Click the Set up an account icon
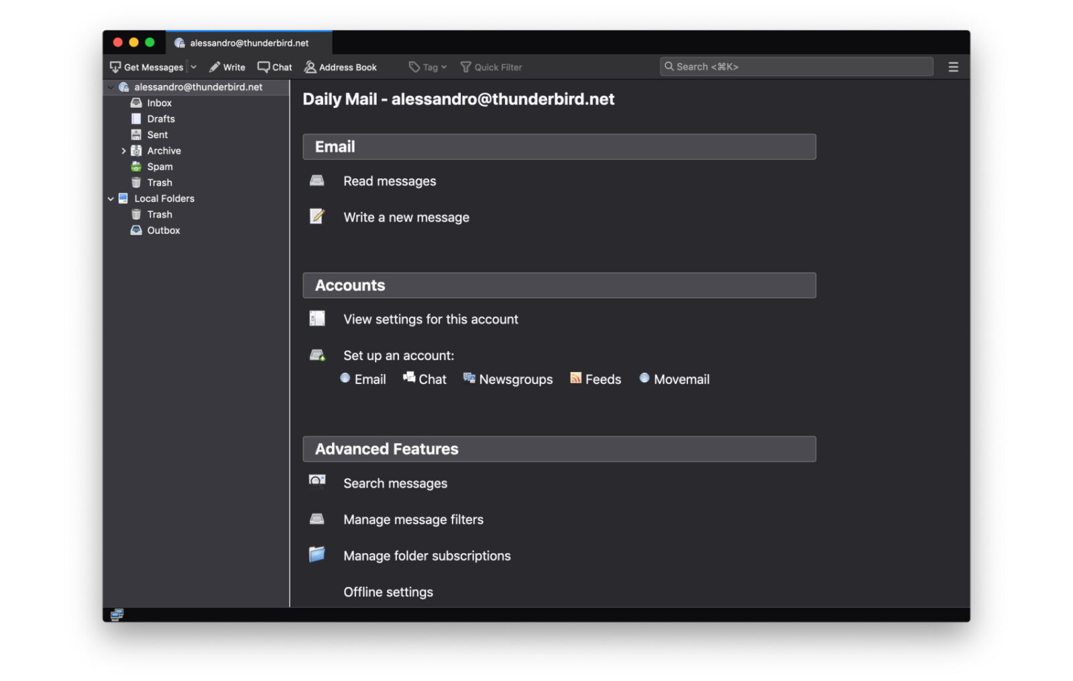Viewport: 1073px width, 681px height. tap(317, 355)
